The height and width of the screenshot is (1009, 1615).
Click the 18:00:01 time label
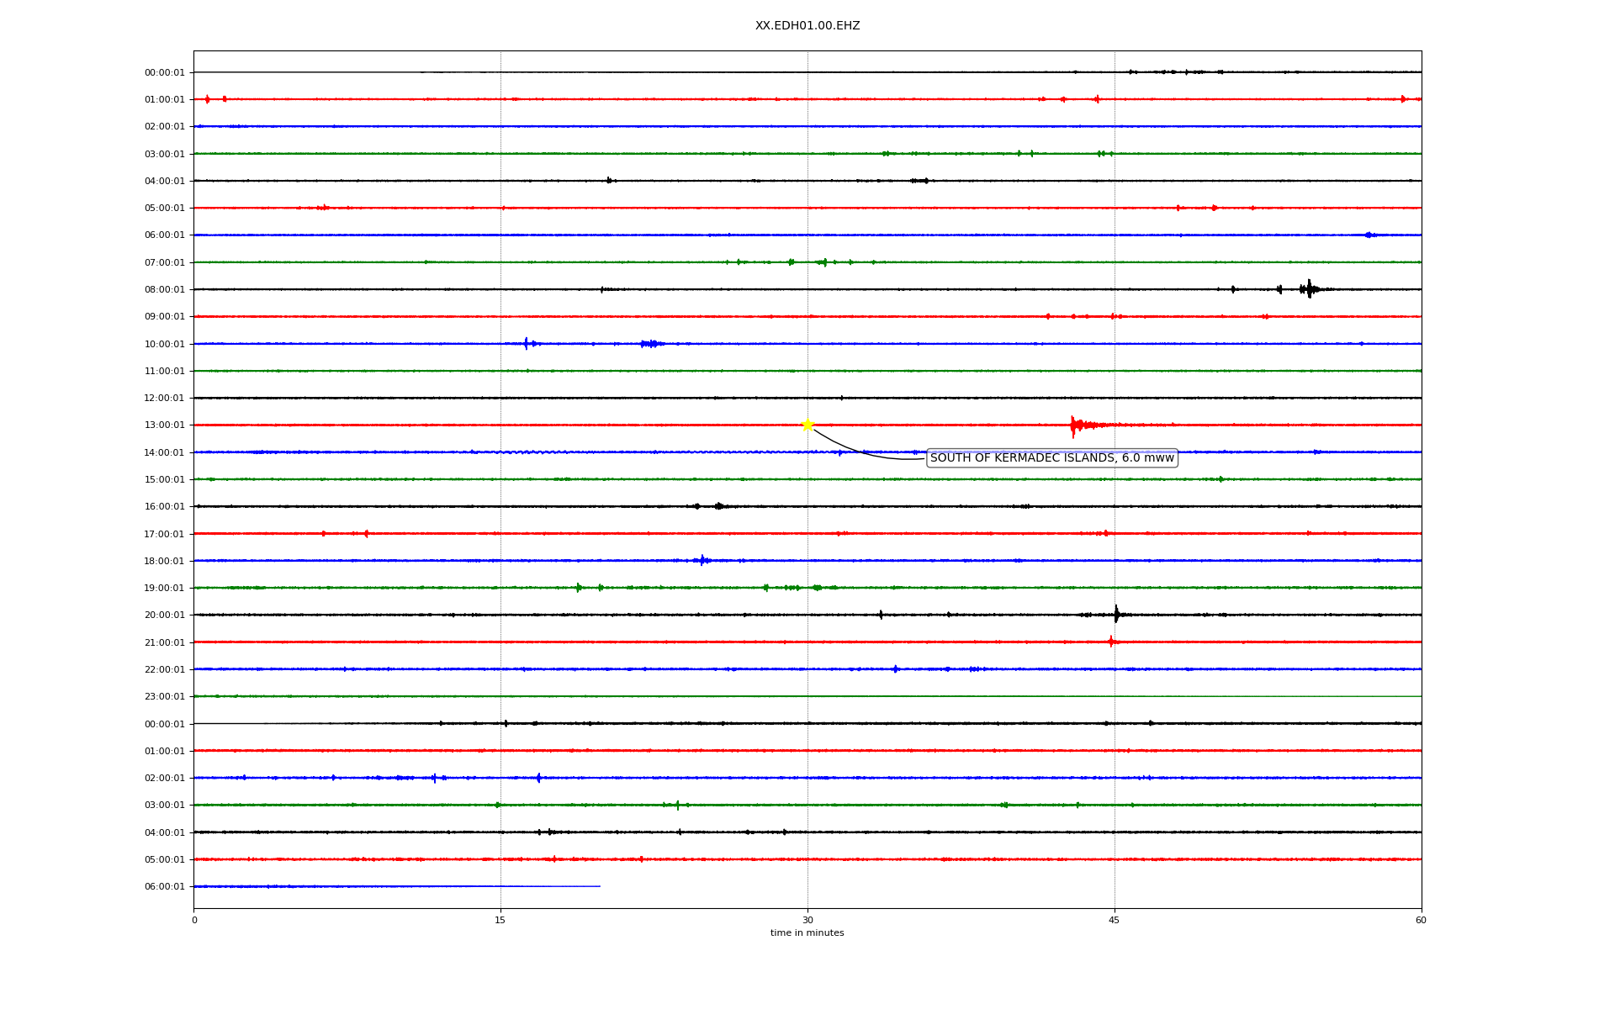click(164, 562)
